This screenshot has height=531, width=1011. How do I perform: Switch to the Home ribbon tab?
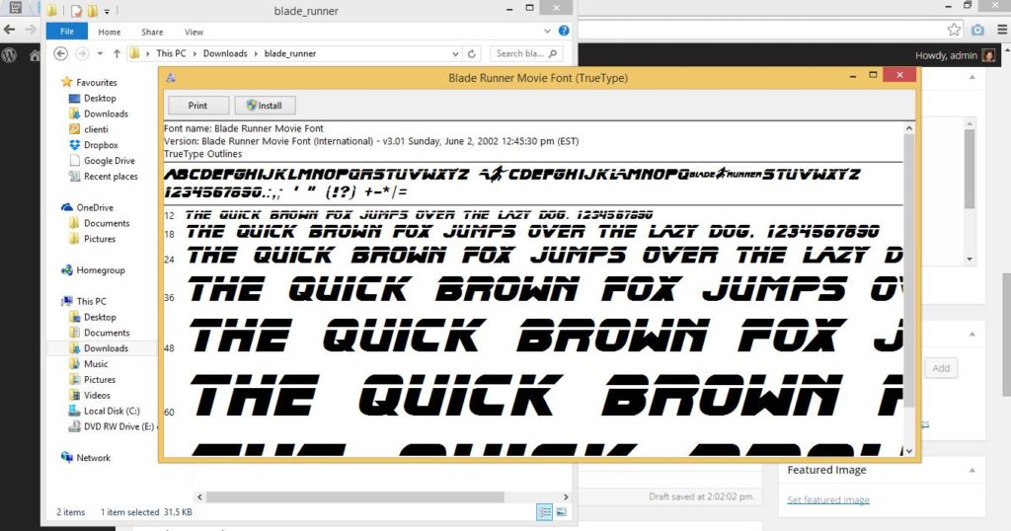[x=109, y=32]
